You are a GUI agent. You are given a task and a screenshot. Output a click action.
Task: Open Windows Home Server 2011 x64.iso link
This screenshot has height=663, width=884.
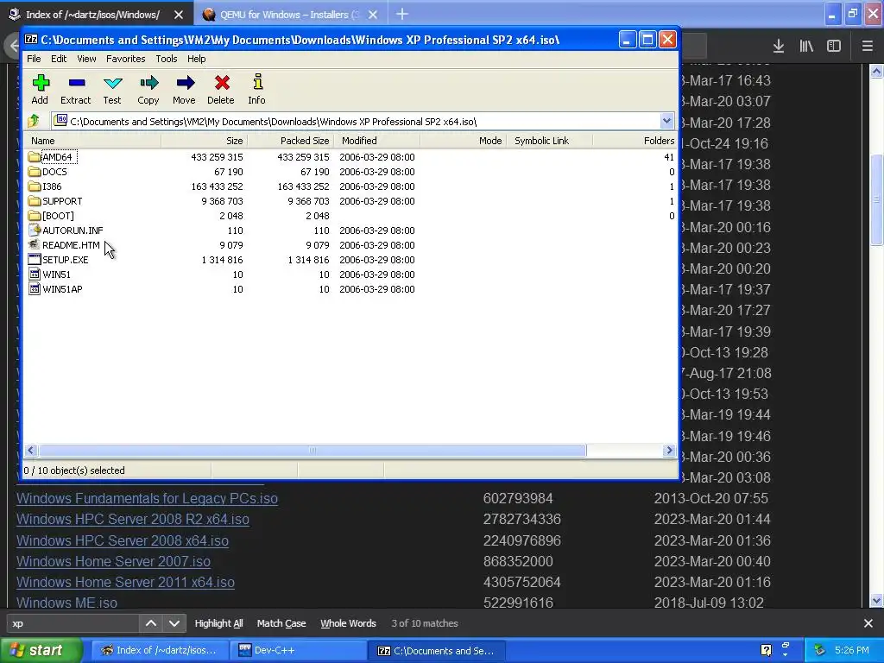(125, 583)
